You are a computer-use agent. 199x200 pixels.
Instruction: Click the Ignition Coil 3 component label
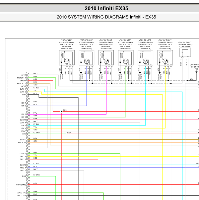[86, 44]
